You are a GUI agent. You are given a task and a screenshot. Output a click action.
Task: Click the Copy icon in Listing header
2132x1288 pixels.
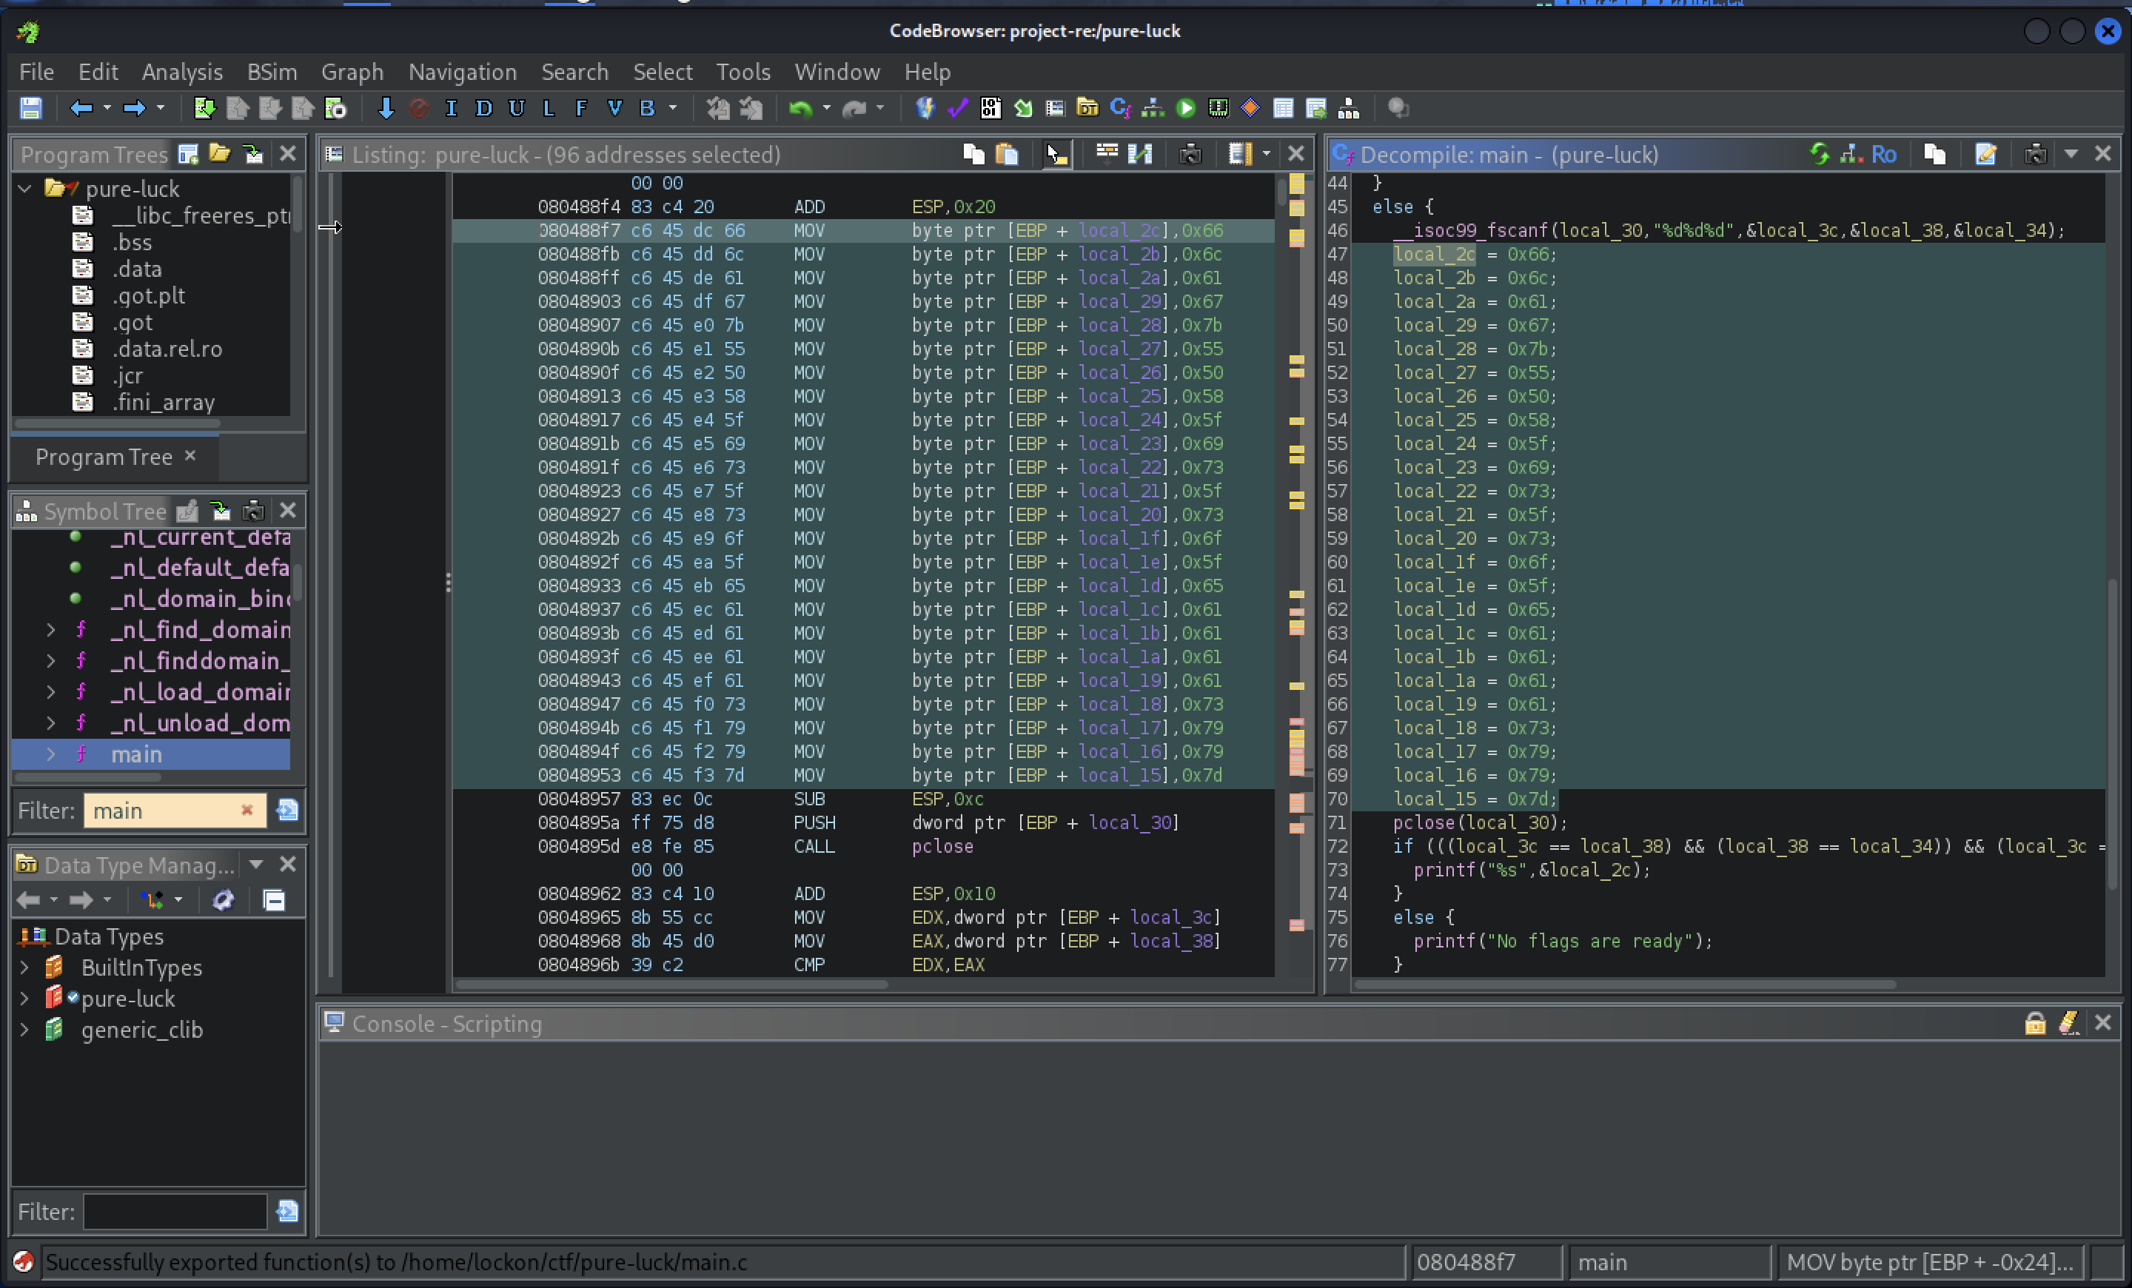(974, 154)
